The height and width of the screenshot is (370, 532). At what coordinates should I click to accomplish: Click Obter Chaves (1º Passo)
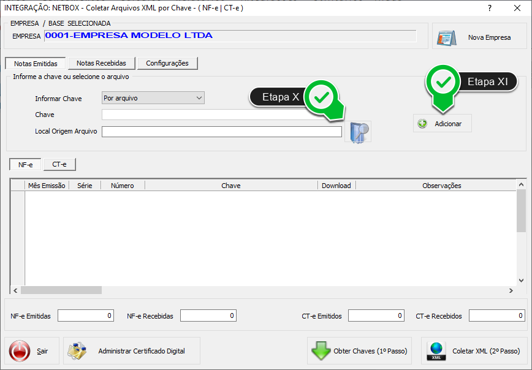(x=359, y=350)
